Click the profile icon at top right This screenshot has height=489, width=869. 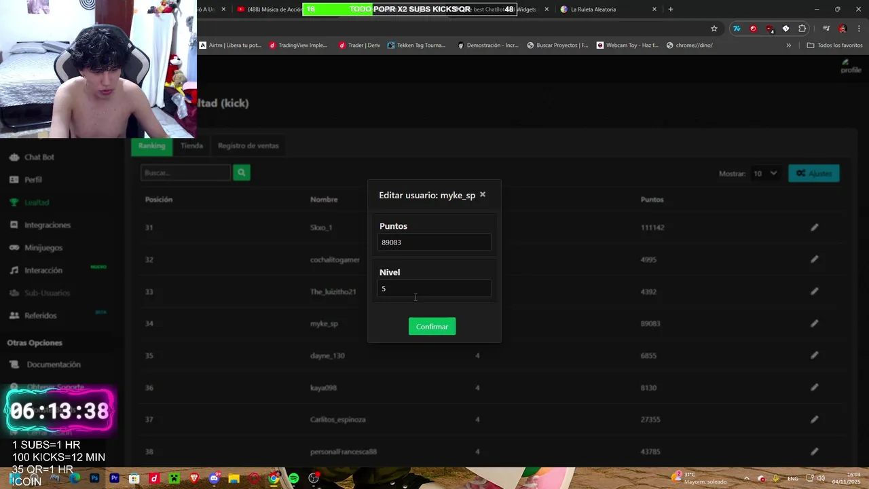[x=850, y=66]
